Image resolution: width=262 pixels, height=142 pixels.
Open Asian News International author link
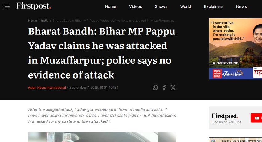click(47, 87)
